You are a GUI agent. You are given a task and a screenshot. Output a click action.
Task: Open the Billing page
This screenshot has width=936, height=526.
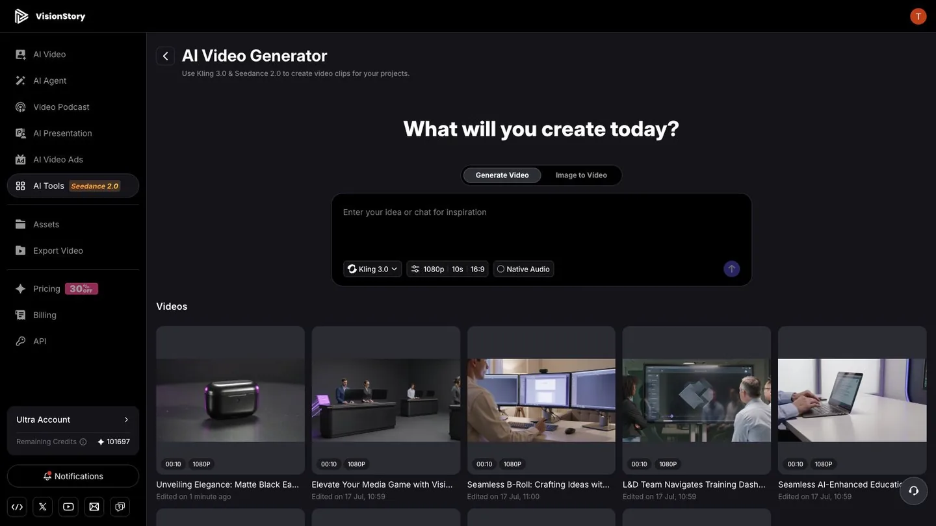(x=73, y=315)
